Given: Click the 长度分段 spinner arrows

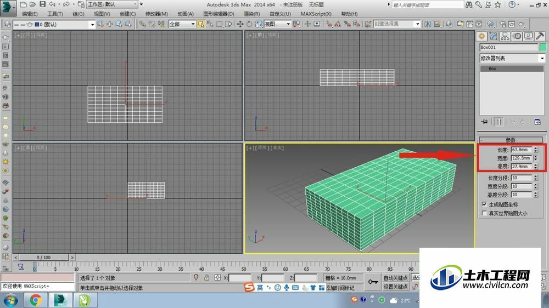Looking at the screenshot, I should click(536, 178).
